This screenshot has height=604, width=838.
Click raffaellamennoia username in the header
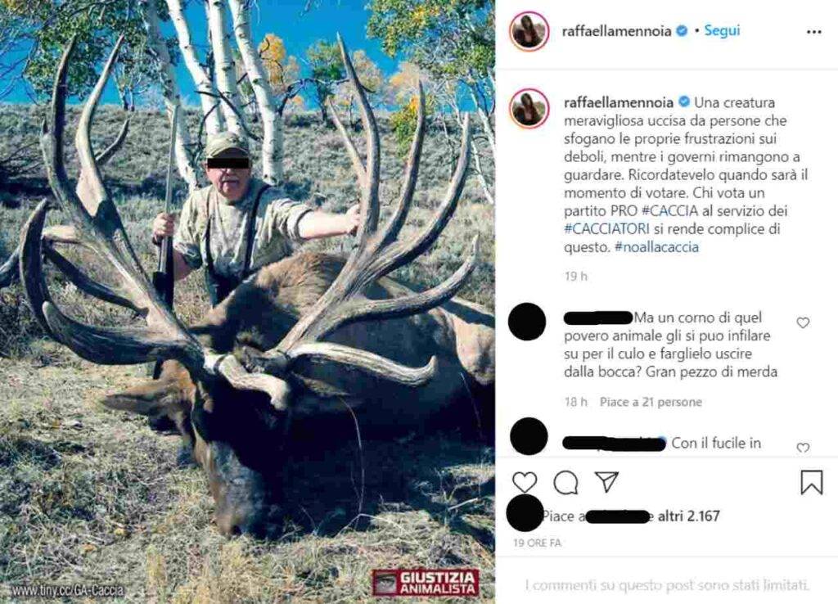[x=617, y=31]
